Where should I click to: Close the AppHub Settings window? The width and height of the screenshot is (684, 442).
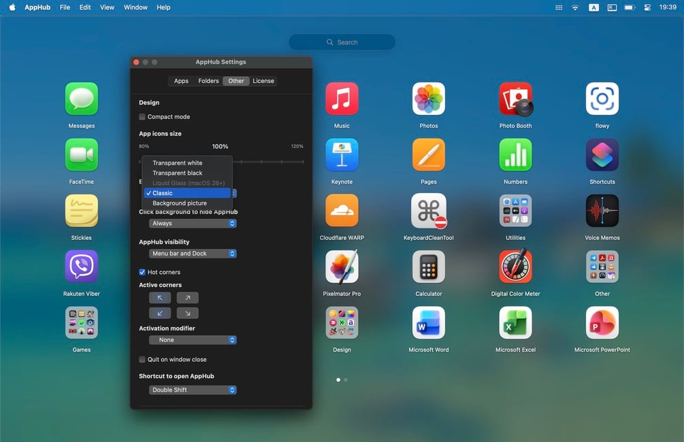click(x=136, y=63)
